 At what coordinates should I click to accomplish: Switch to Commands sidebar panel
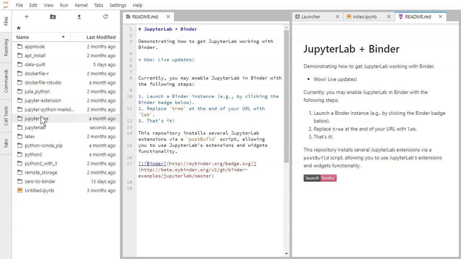point(6,81)
